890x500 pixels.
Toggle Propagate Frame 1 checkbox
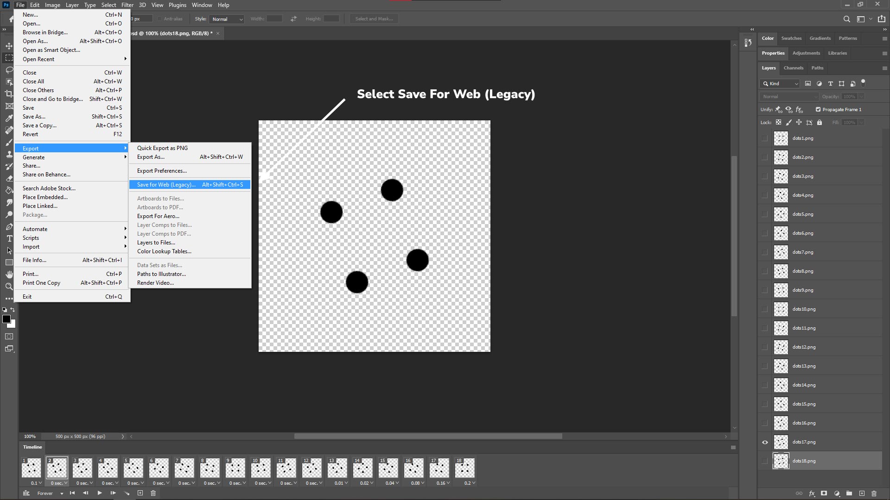click(818, 109)
